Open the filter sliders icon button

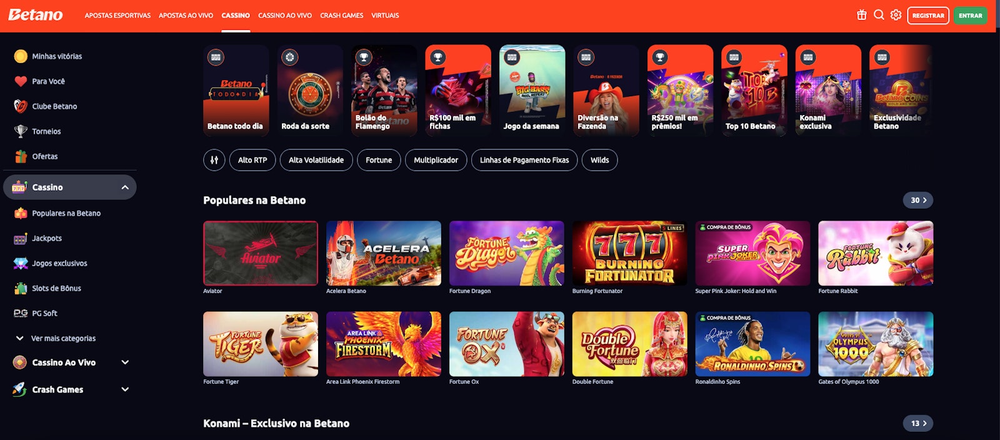[214, 160]
